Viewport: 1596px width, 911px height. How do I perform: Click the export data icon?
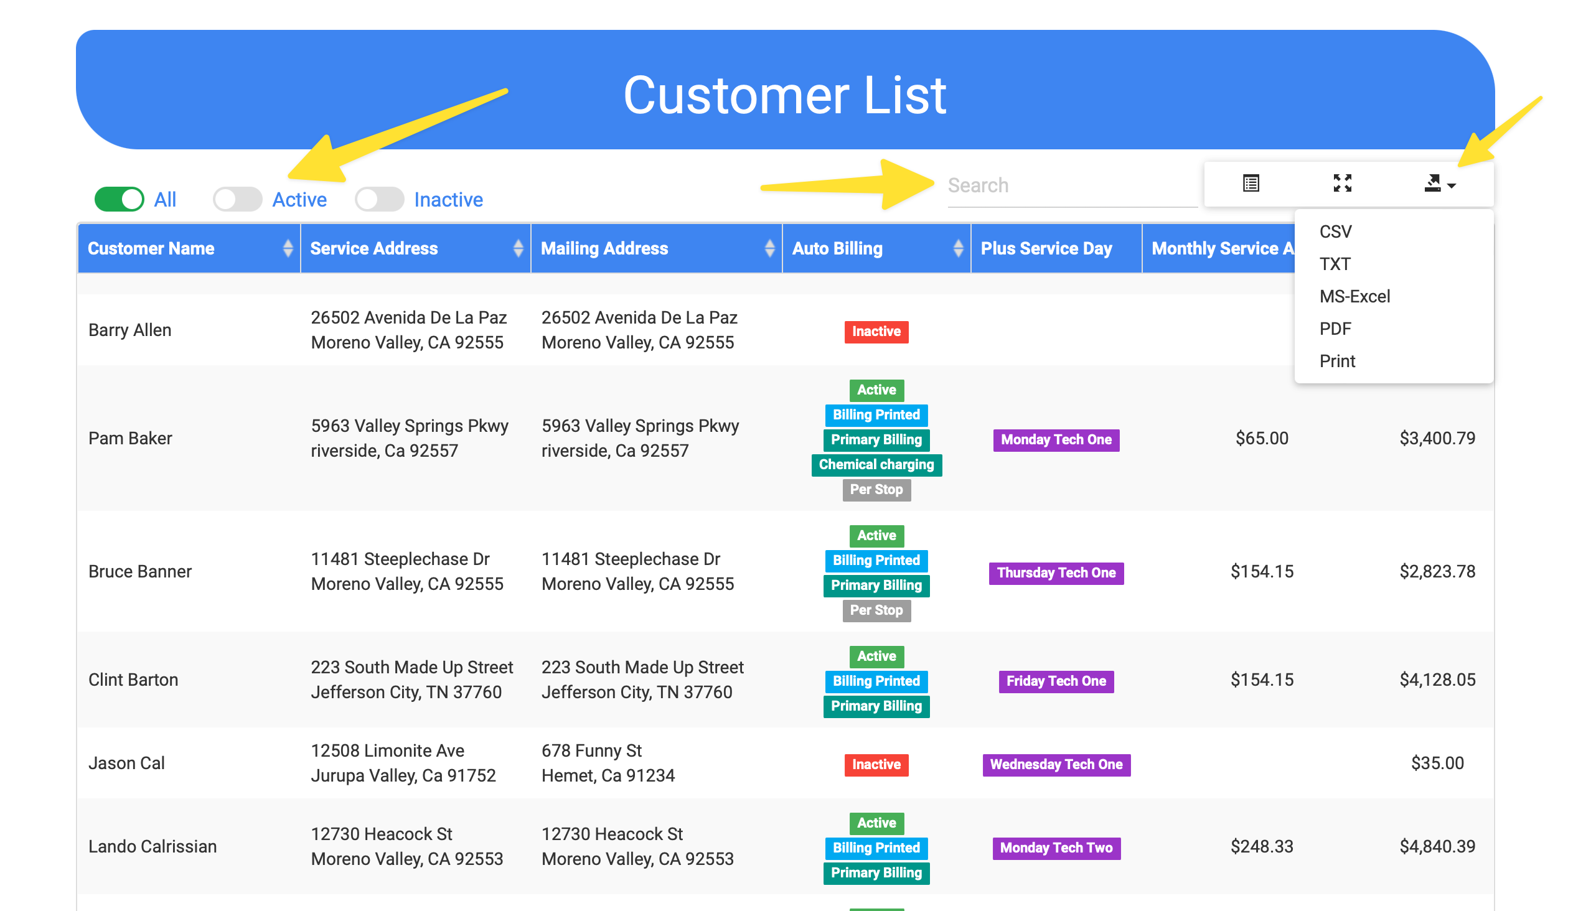[x=1432, y=184]
